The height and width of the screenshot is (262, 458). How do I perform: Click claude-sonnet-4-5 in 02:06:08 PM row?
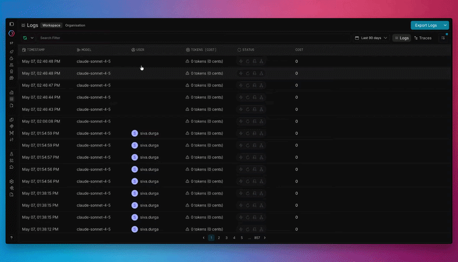point(93,121)
